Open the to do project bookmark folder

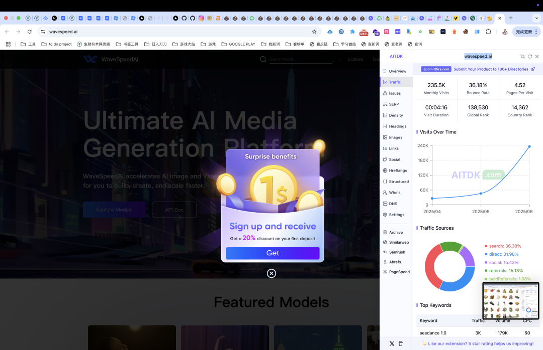(56, 44)
